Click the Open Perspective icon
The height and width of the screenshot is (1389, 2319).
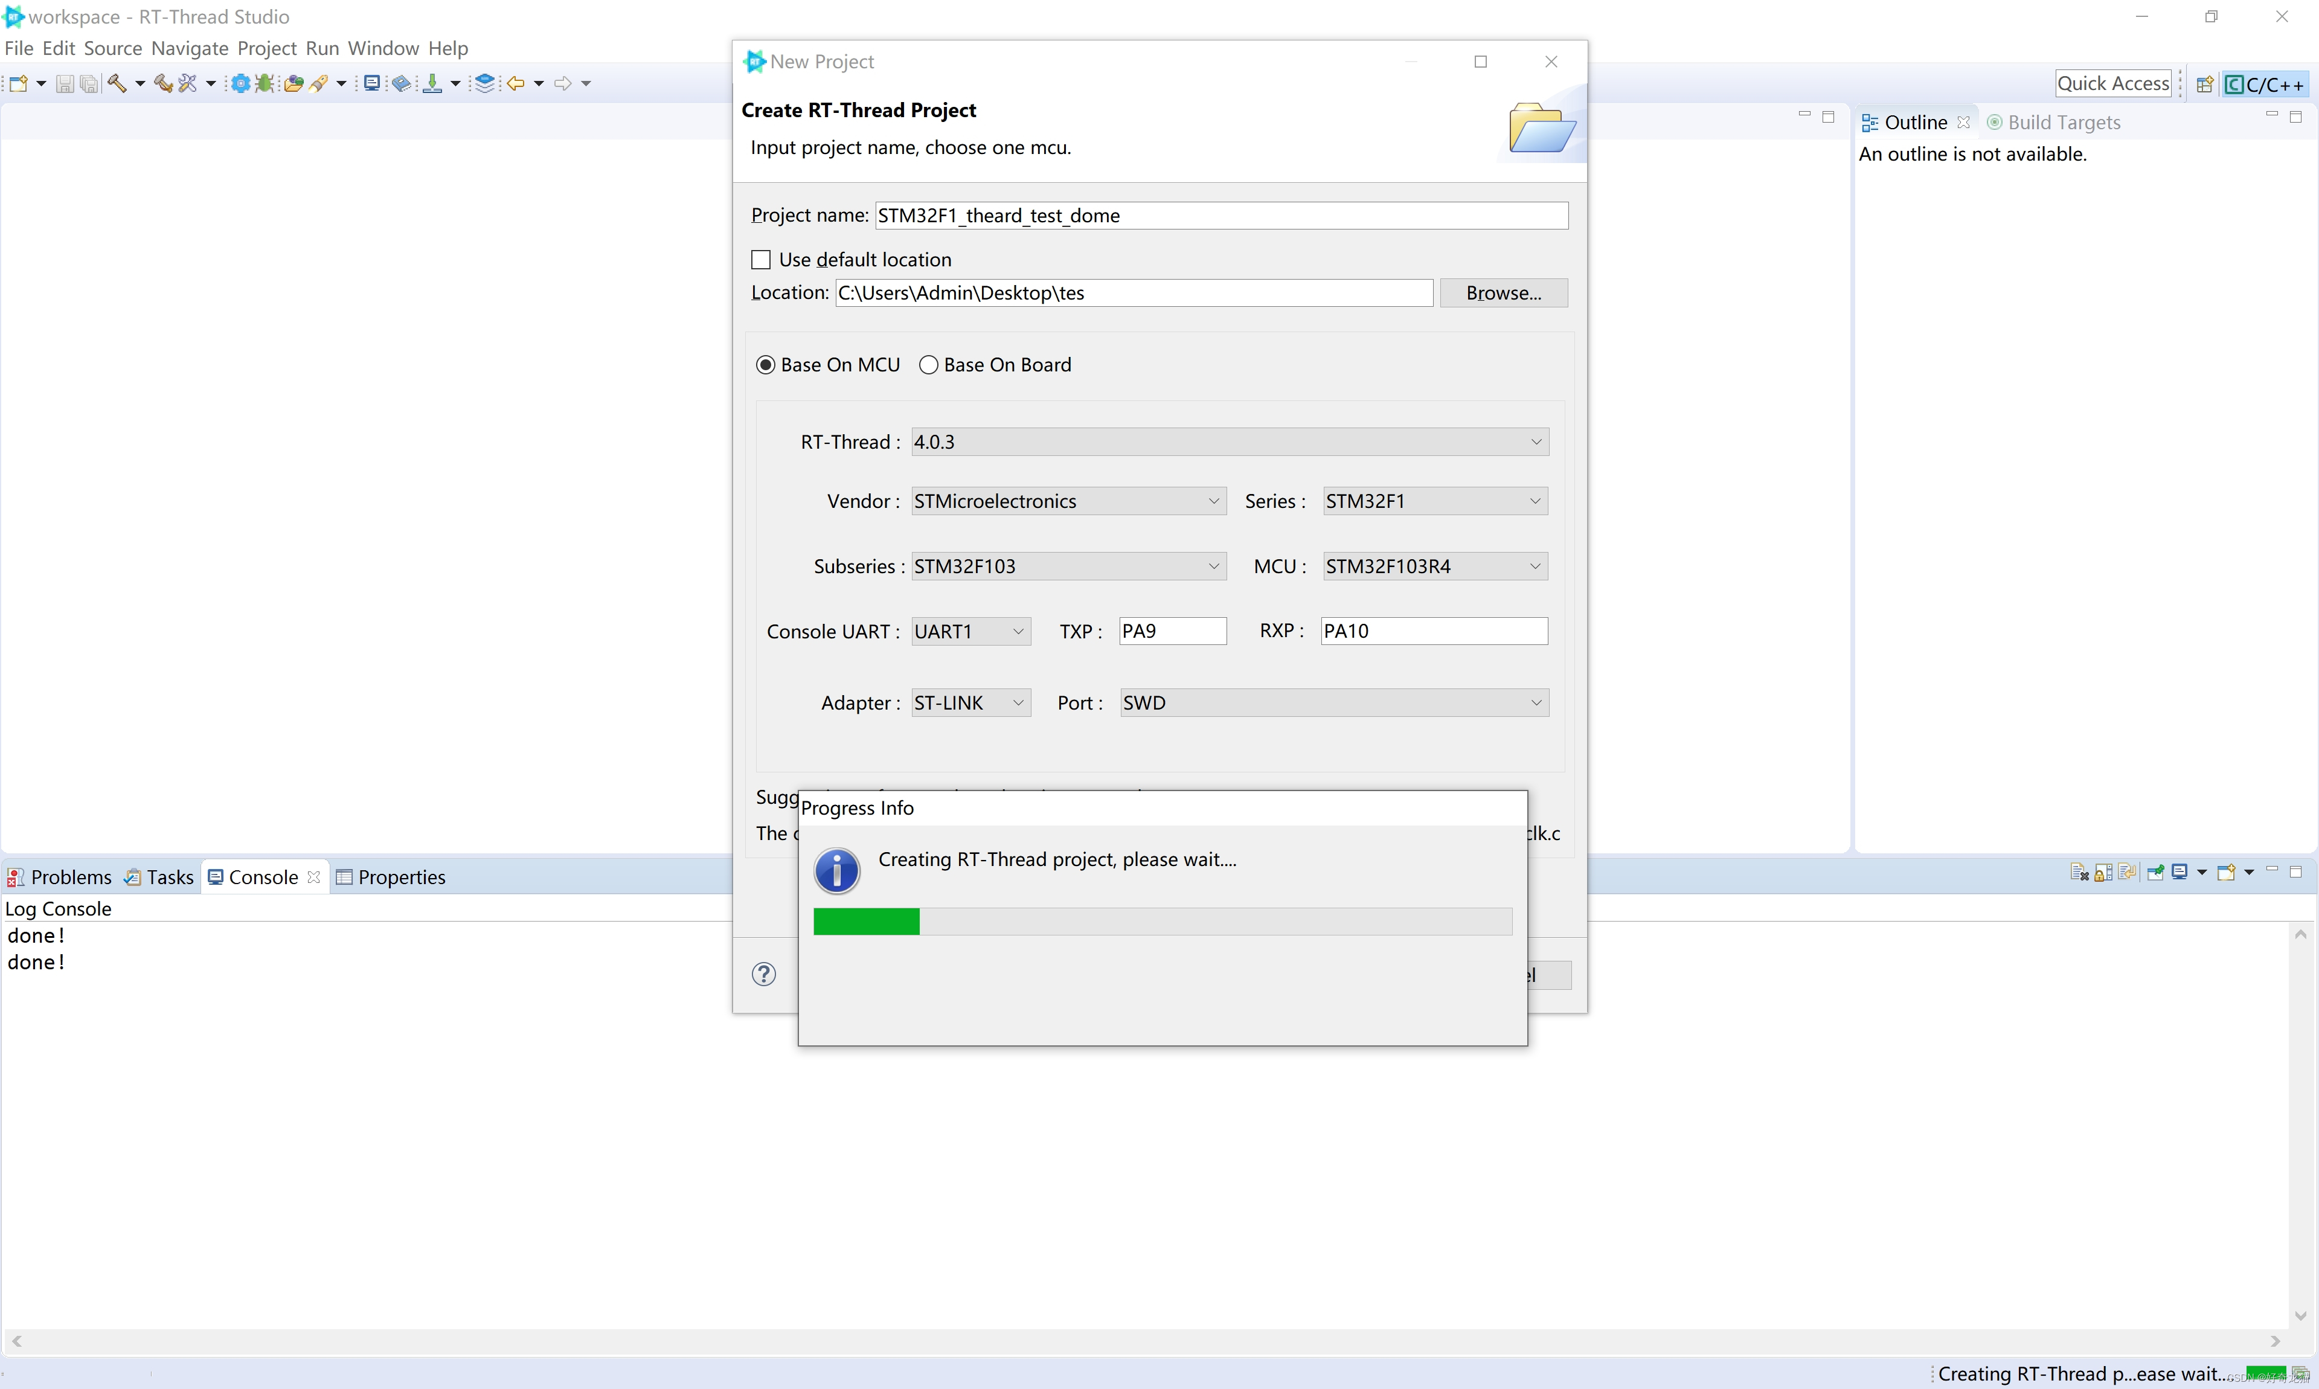tap(2205, 84)
